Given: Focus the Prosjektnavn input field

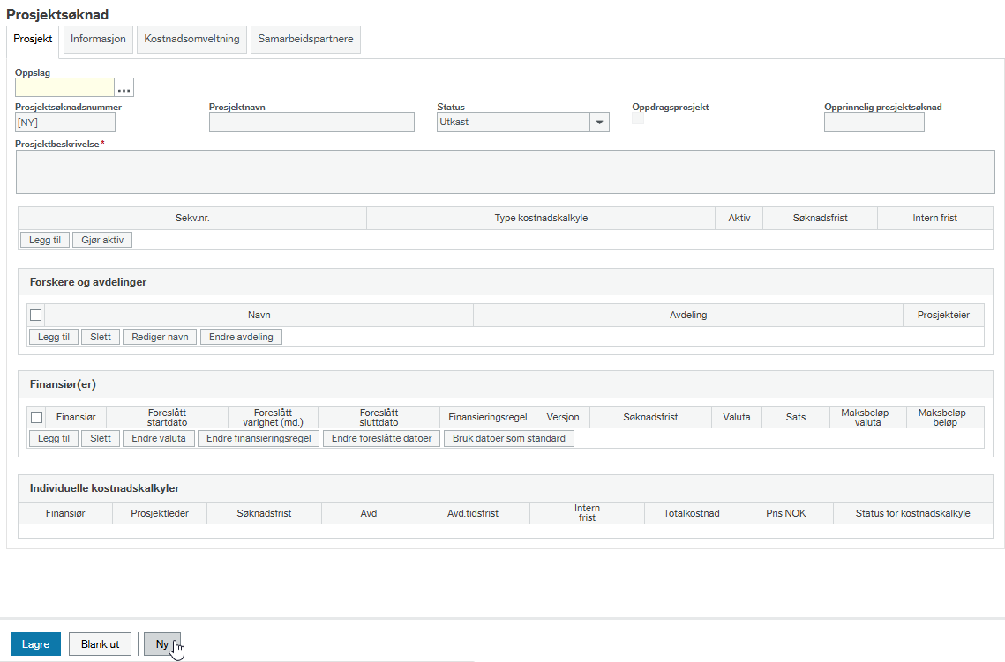Looking at the screenshot, I should coord(311,123).
